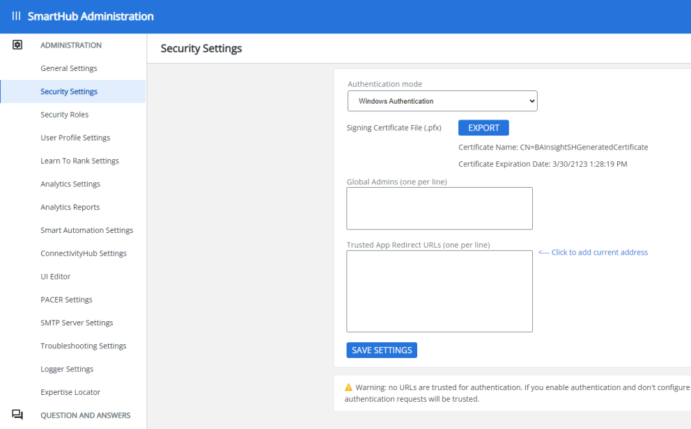
Task: Open General Settings page
Action: coord(69,68)
